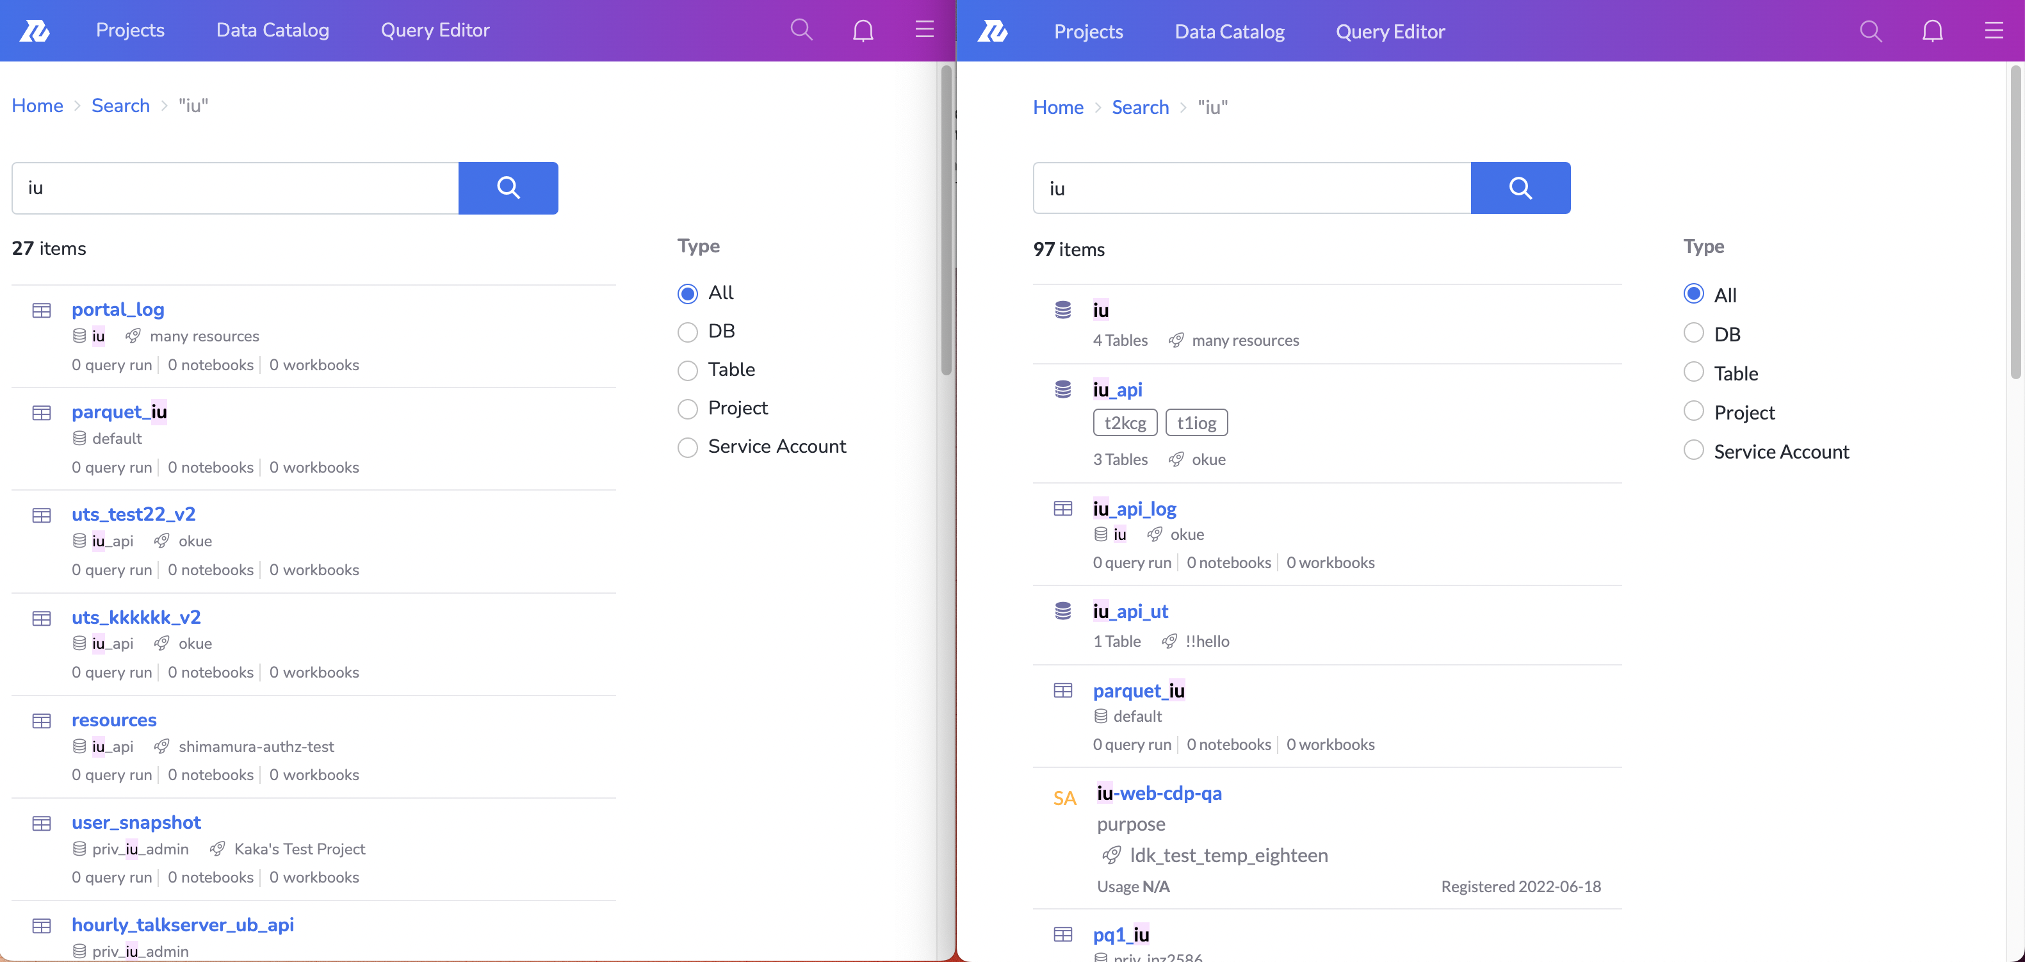The image size is (2025, 962).
Task: Open the hamburger menu in right window
Action: pyautogui.click(x=1994, y=31)
